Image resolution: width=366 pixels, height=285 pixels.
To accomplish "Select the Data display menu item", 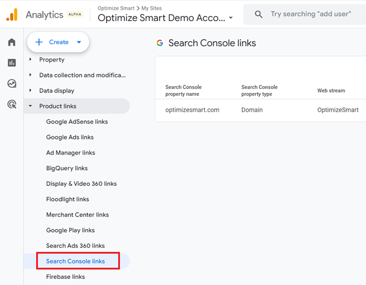I will point(56,91).
